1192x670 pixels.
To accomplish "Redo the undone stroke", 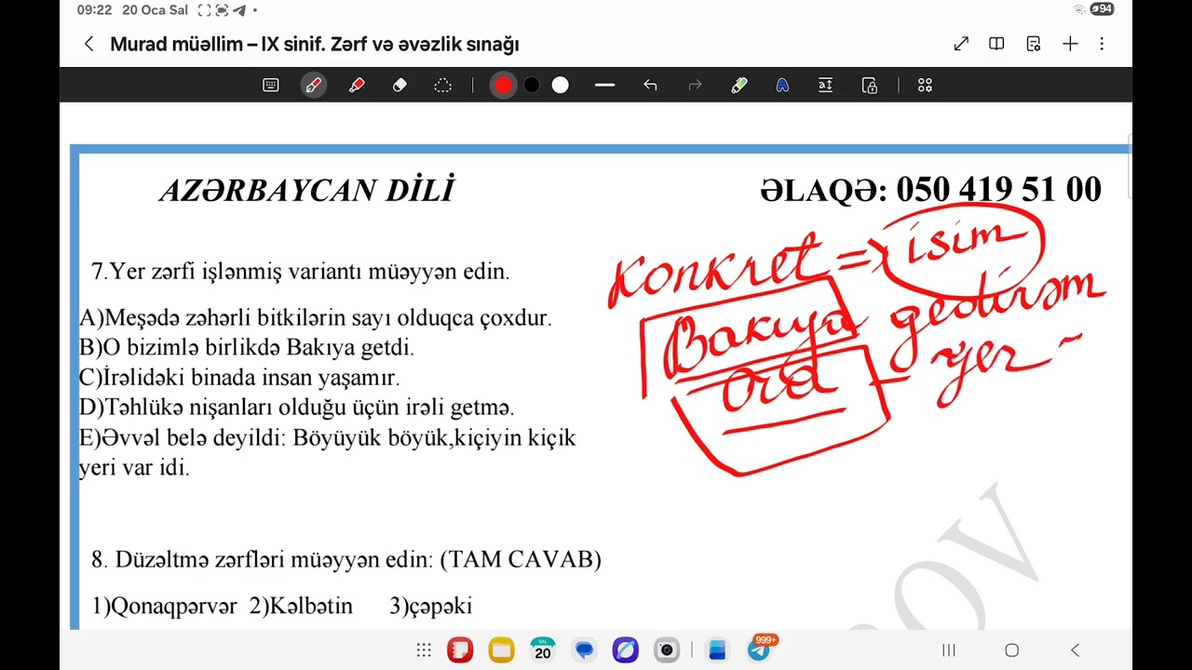I will tap(695, 86).
